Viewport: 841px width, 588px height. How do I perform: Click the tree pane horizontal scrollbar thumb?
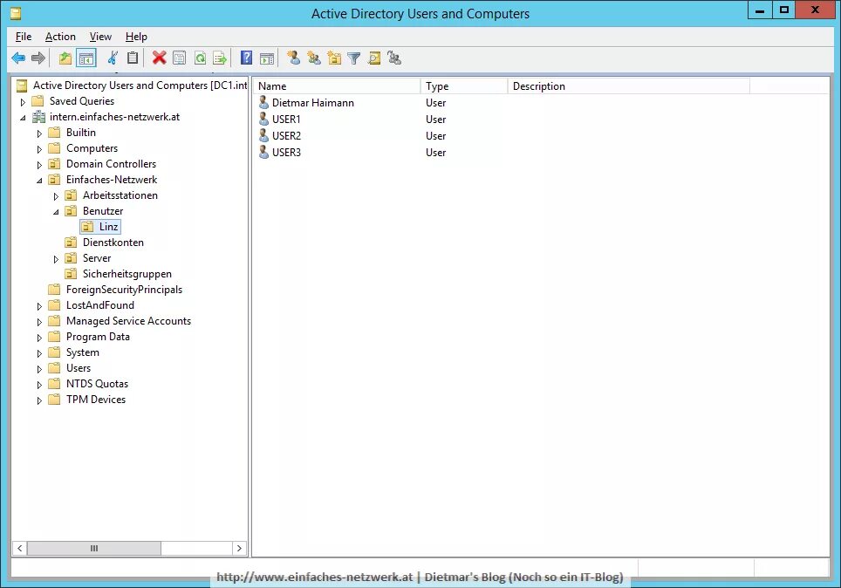coord(94,548)
